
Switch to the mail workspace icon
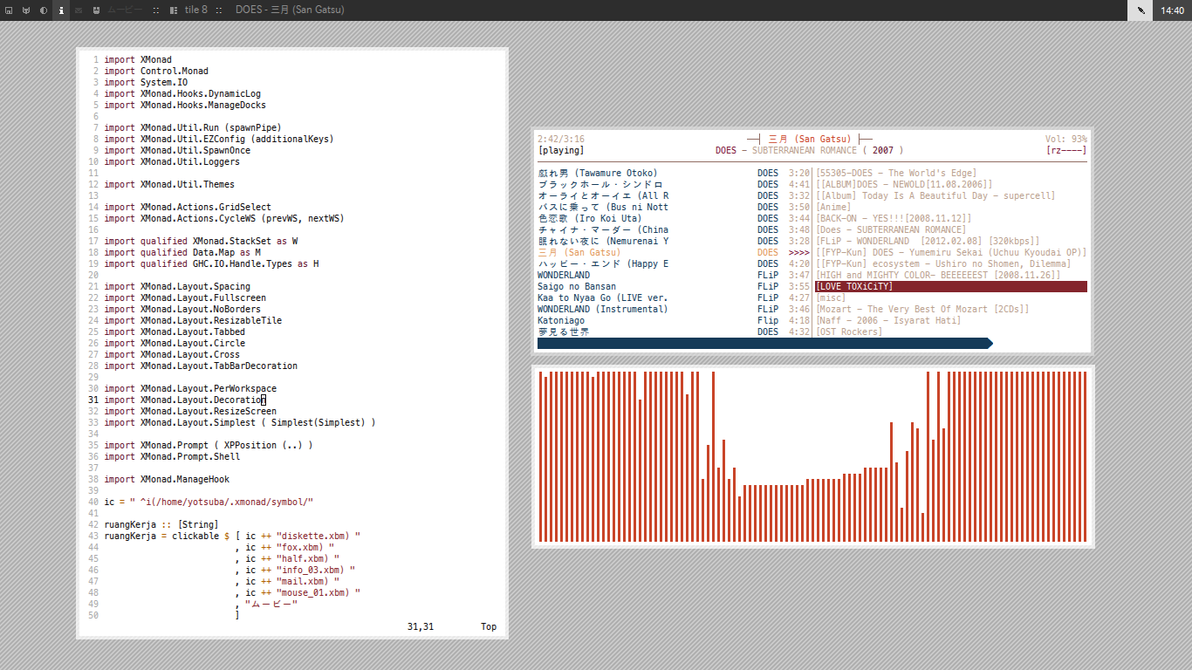79,10
